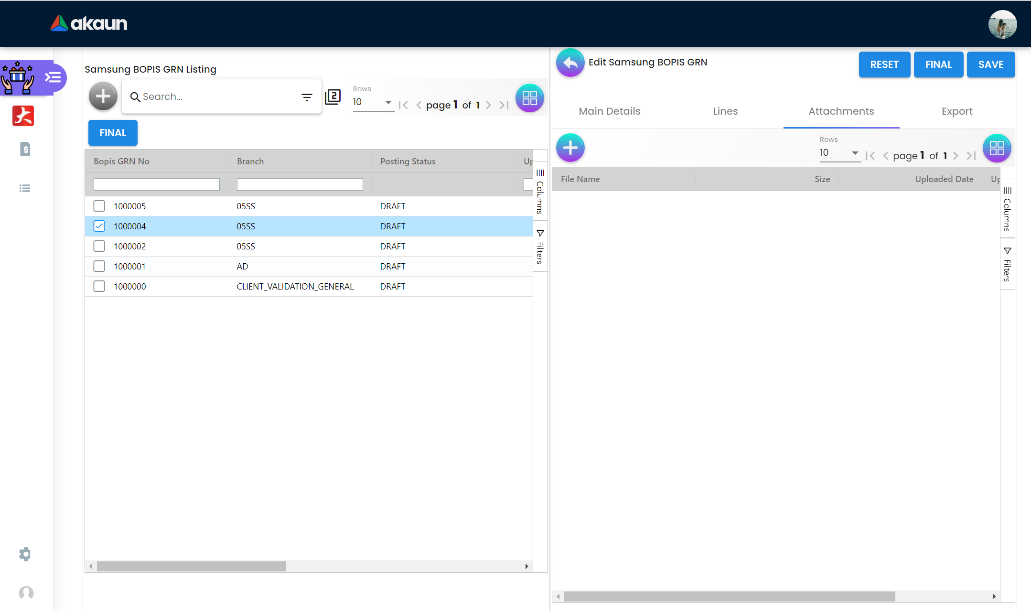This screenshot has width=1031, height=612.
Task: Open the settings gear in the sidebar
Action: [x=25, y=554]
